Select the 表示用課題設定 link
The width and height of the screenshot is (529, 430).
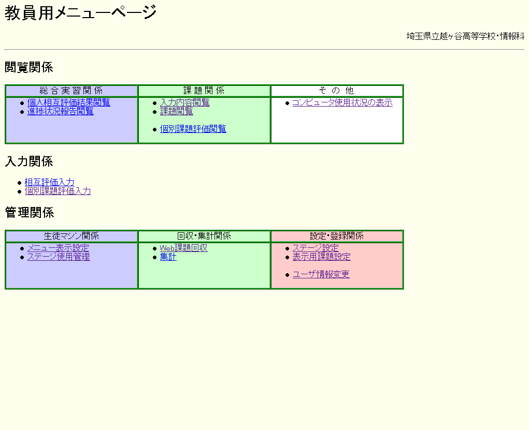(321, 257)
